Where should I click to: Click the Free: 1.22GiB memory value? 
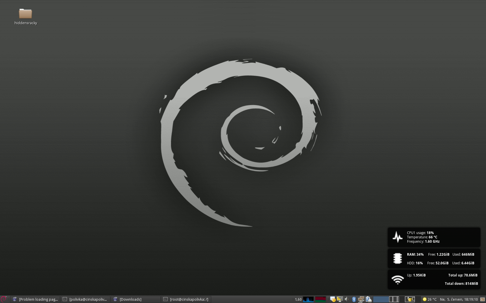(439, 255)
